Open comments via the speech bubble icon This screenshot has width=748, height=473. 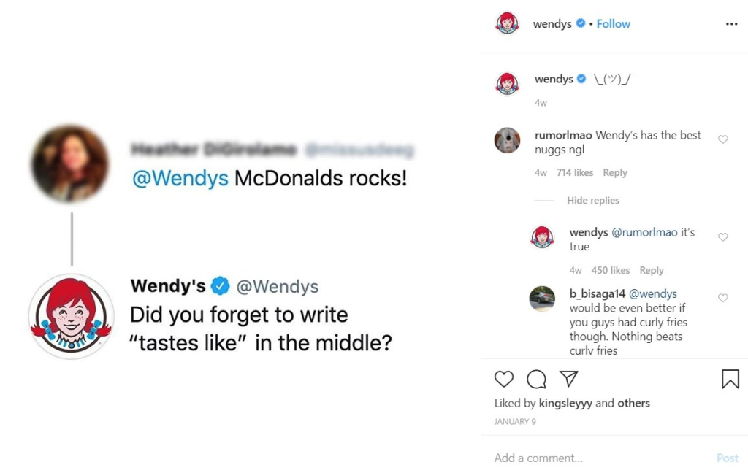click(536, 380)
